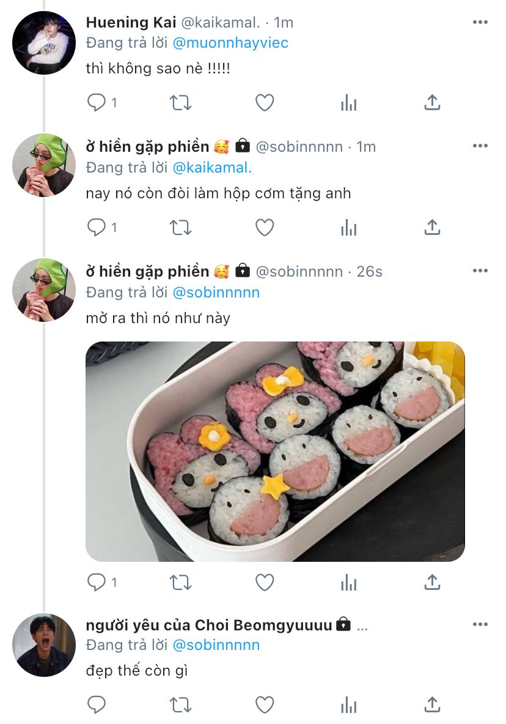
Task: Open more options for Huening Kai's tweet
Action: click(x=480, y=22)
